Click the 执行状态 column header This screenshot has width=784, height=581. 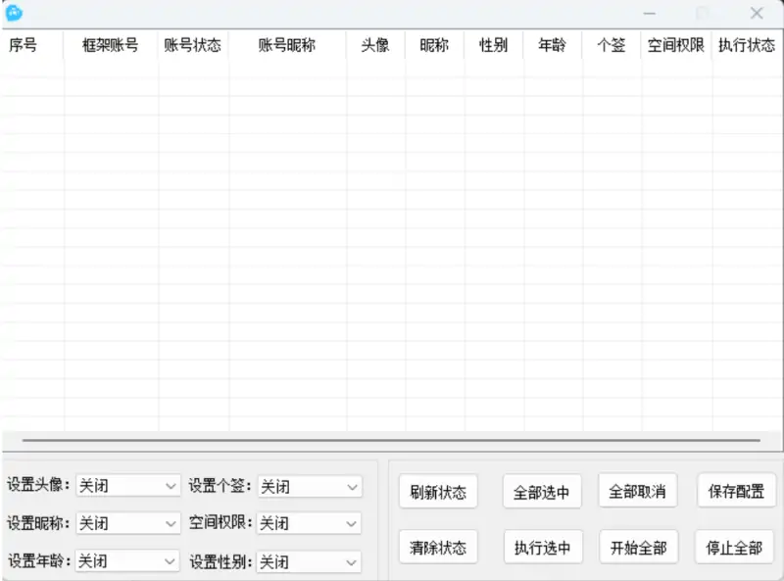tap(748, 44)
